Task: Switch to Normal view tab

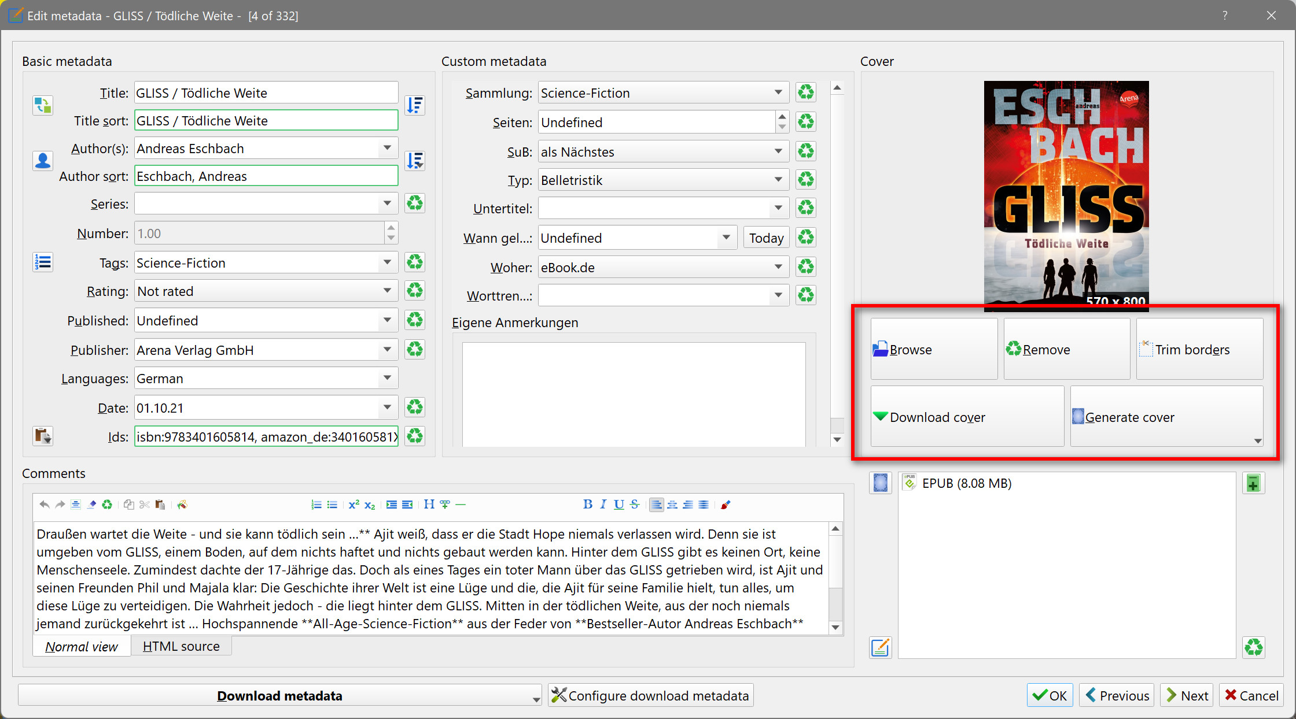Action: (x=82, y=646)
